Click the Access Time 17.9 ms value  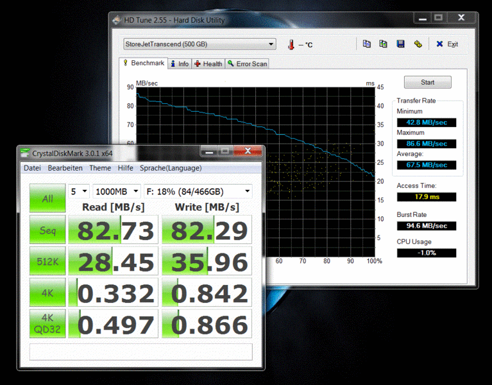(x=427, y=197)
